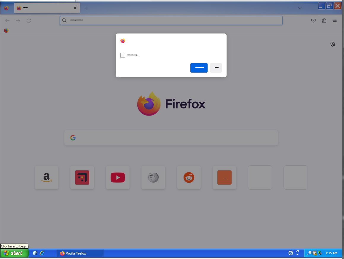Image resolution: width=344 pixels, height=259 pixels.
Task: Open the Windows start menu
Action: 14,253
